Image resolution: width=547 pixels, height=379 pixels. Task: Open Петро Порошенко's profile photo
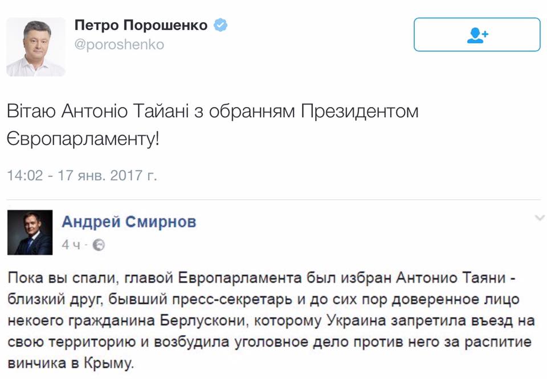(36, 47)
